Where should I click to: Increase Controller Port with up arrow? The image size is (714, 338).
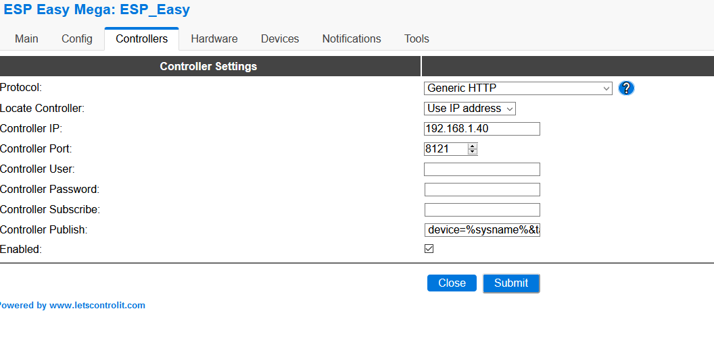[472, 146]
